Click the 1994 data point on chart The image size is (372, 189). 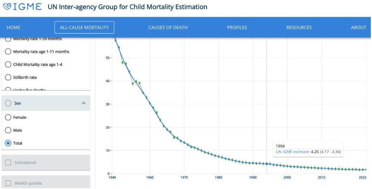pyautogui.click(x=266, y=164)
